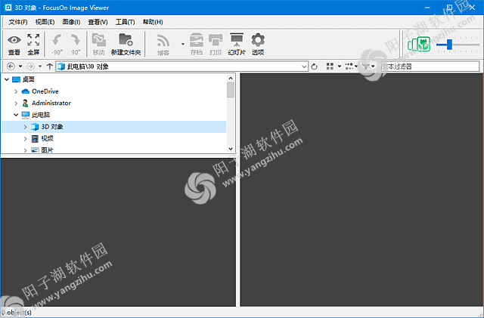Open the view mode dropdown arrow
484x318 pixels.
340,66
